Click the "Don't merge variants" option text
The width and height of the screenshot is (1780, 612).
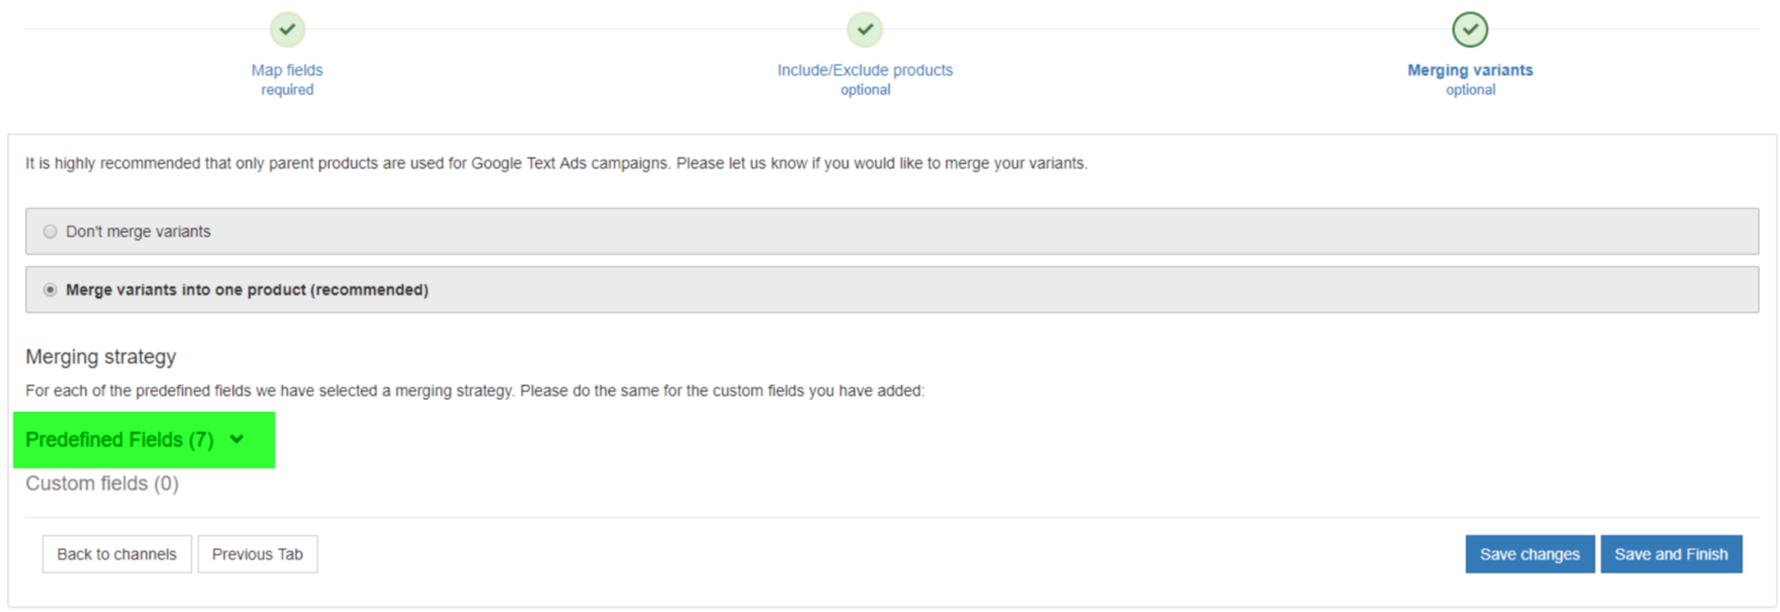click(x=138, y=232)
